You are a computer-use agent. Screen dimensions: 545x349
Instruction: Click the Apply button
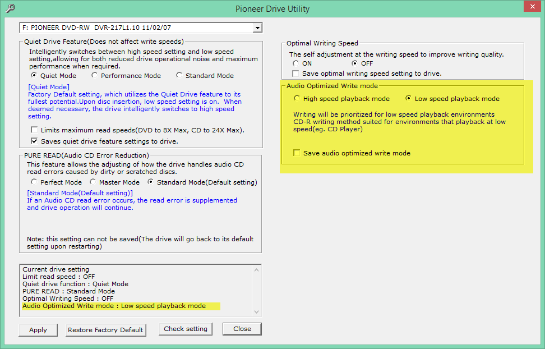(x=38, y=330)
